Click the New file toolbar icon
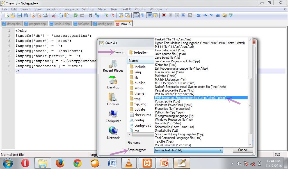Screen dimensions: 288x169 6,15
